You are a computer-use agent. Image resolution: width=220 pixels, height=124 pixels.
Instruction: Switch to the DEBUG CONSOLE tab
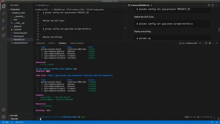pos(77,43)
